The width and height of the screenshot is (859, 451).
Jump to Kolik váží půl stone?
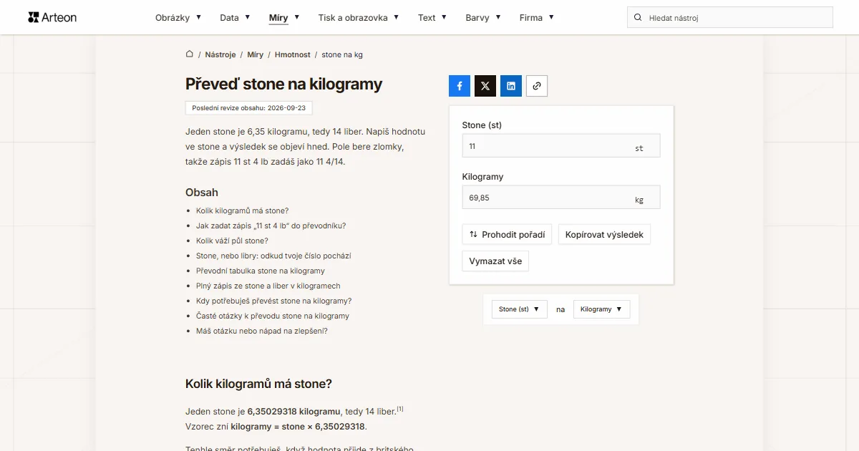pyautogui.click(x=232, y=241)
